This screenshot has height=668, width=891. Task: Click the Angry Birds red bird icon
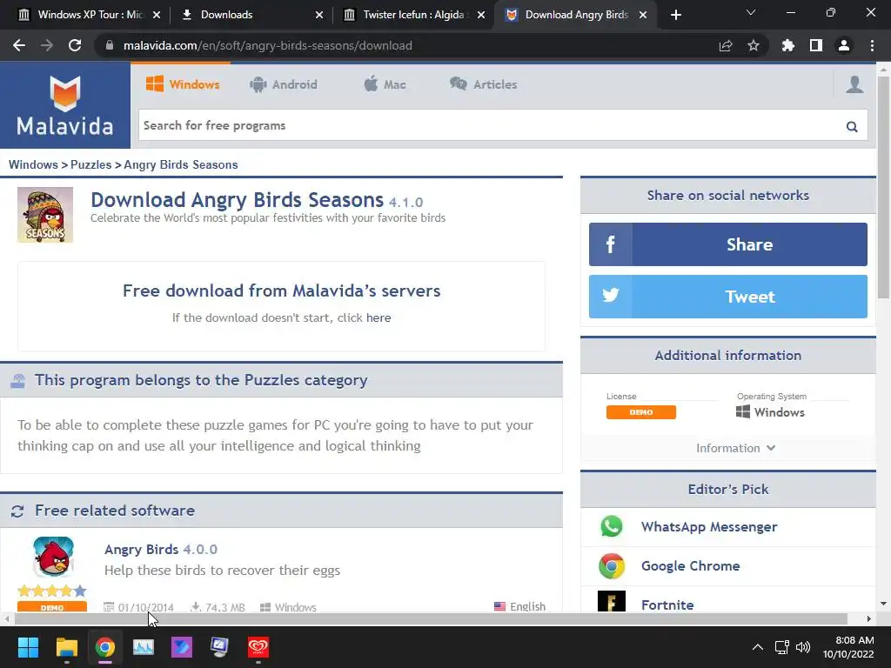pos(53,558)
